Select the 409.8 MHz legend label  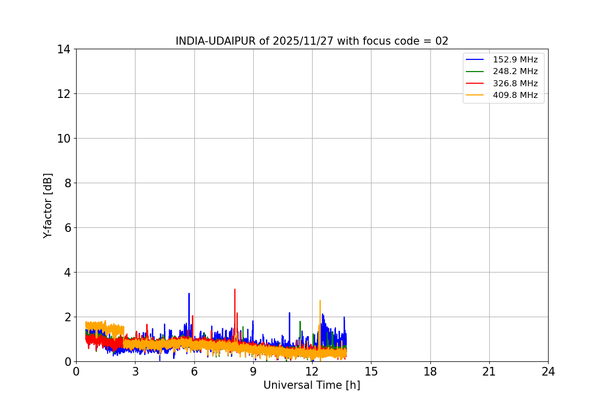[x=515, y=95]
